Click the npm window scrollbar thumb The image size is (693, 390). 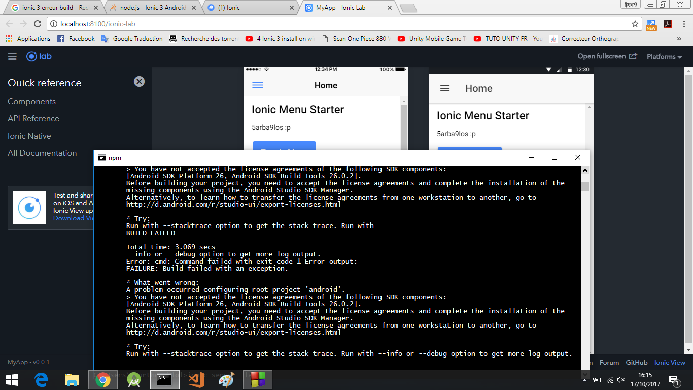click(585, 186)
